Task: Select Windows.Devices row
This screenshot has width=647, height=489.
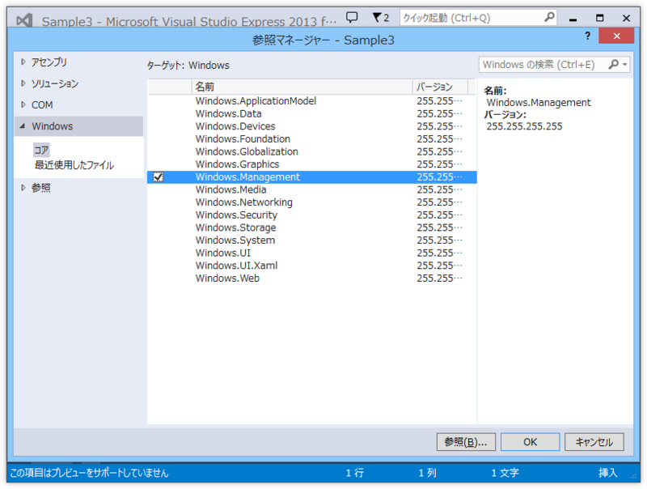Action: 311,126
